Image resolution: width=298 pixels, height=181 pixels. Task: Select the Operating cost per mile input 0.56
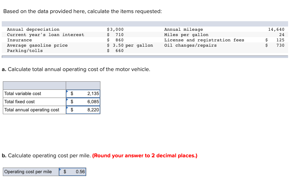[x=72, y=172]
